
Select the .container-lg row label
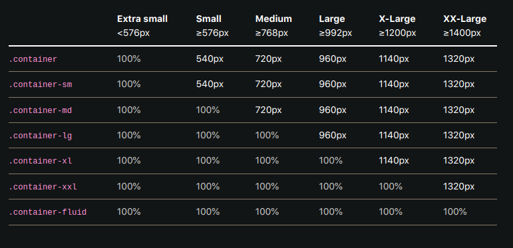[40, 136]
